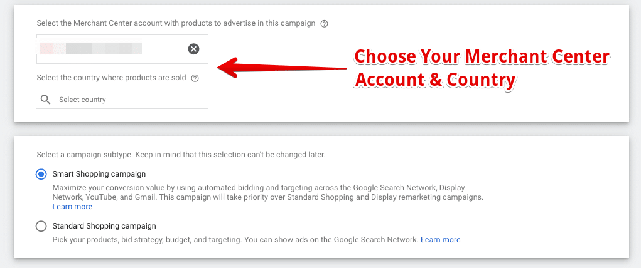Screen dimensions: 641x268
Task: Select the Smart Shopping campaign radio button
Action: [41, 174]
